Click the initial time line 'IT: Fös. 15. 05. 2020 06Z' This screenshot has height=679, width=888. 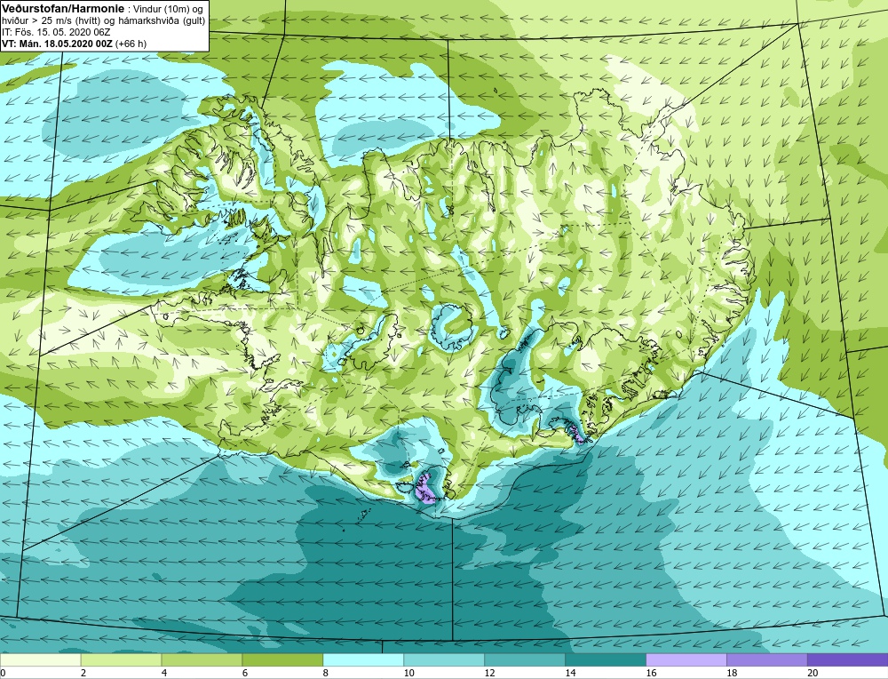pos(56,32)
